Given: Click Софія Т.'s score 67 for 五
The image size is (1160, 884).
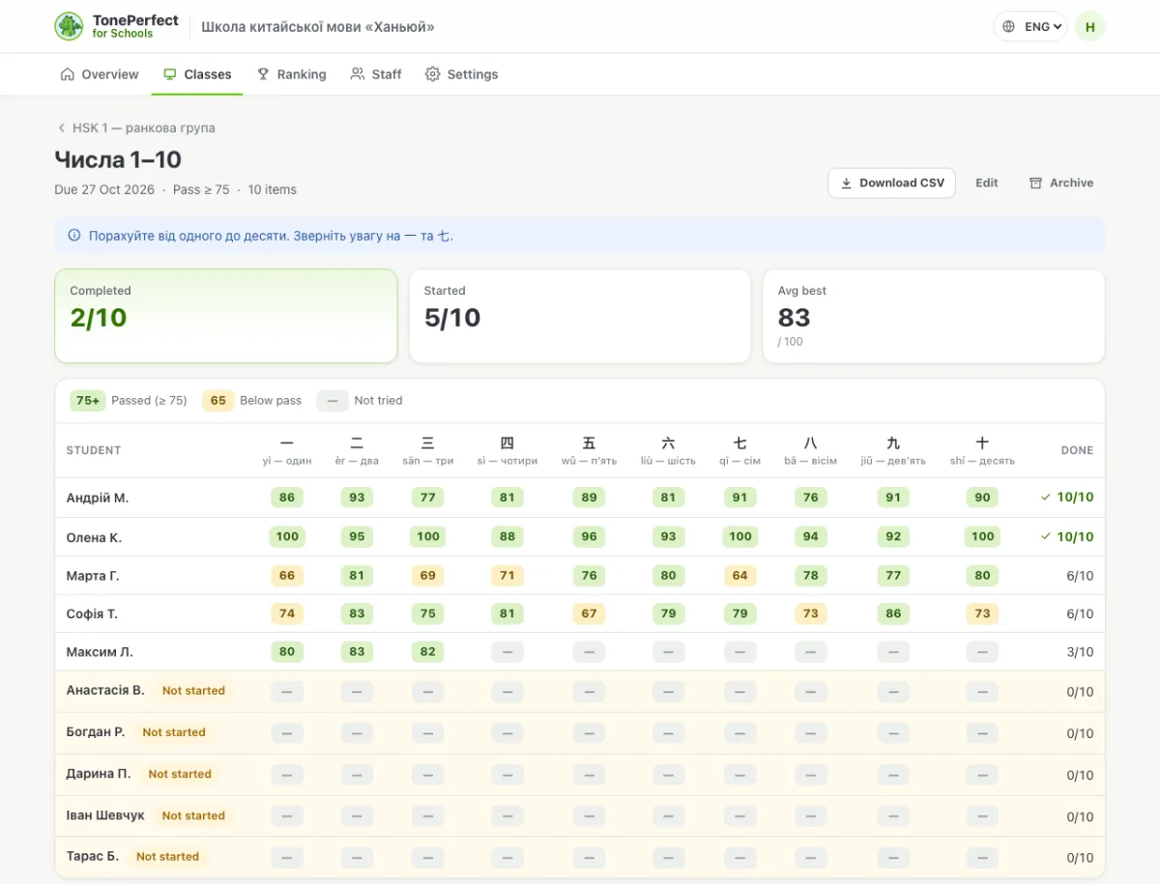Looking at the screenshot, I should (x=590, y=613).
